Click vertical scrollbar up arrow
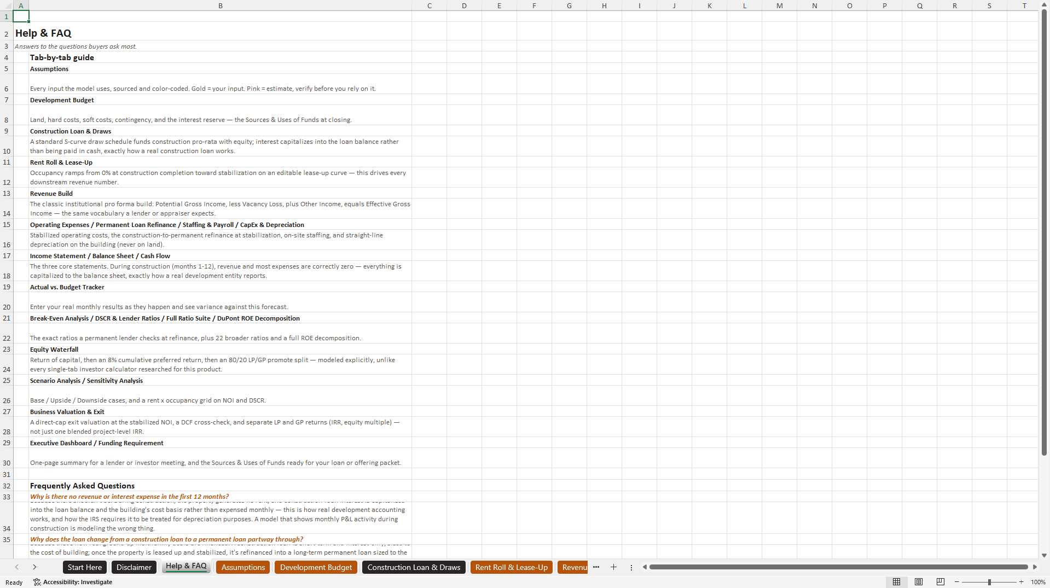 pyautogui.click(x=1044, y=4)
